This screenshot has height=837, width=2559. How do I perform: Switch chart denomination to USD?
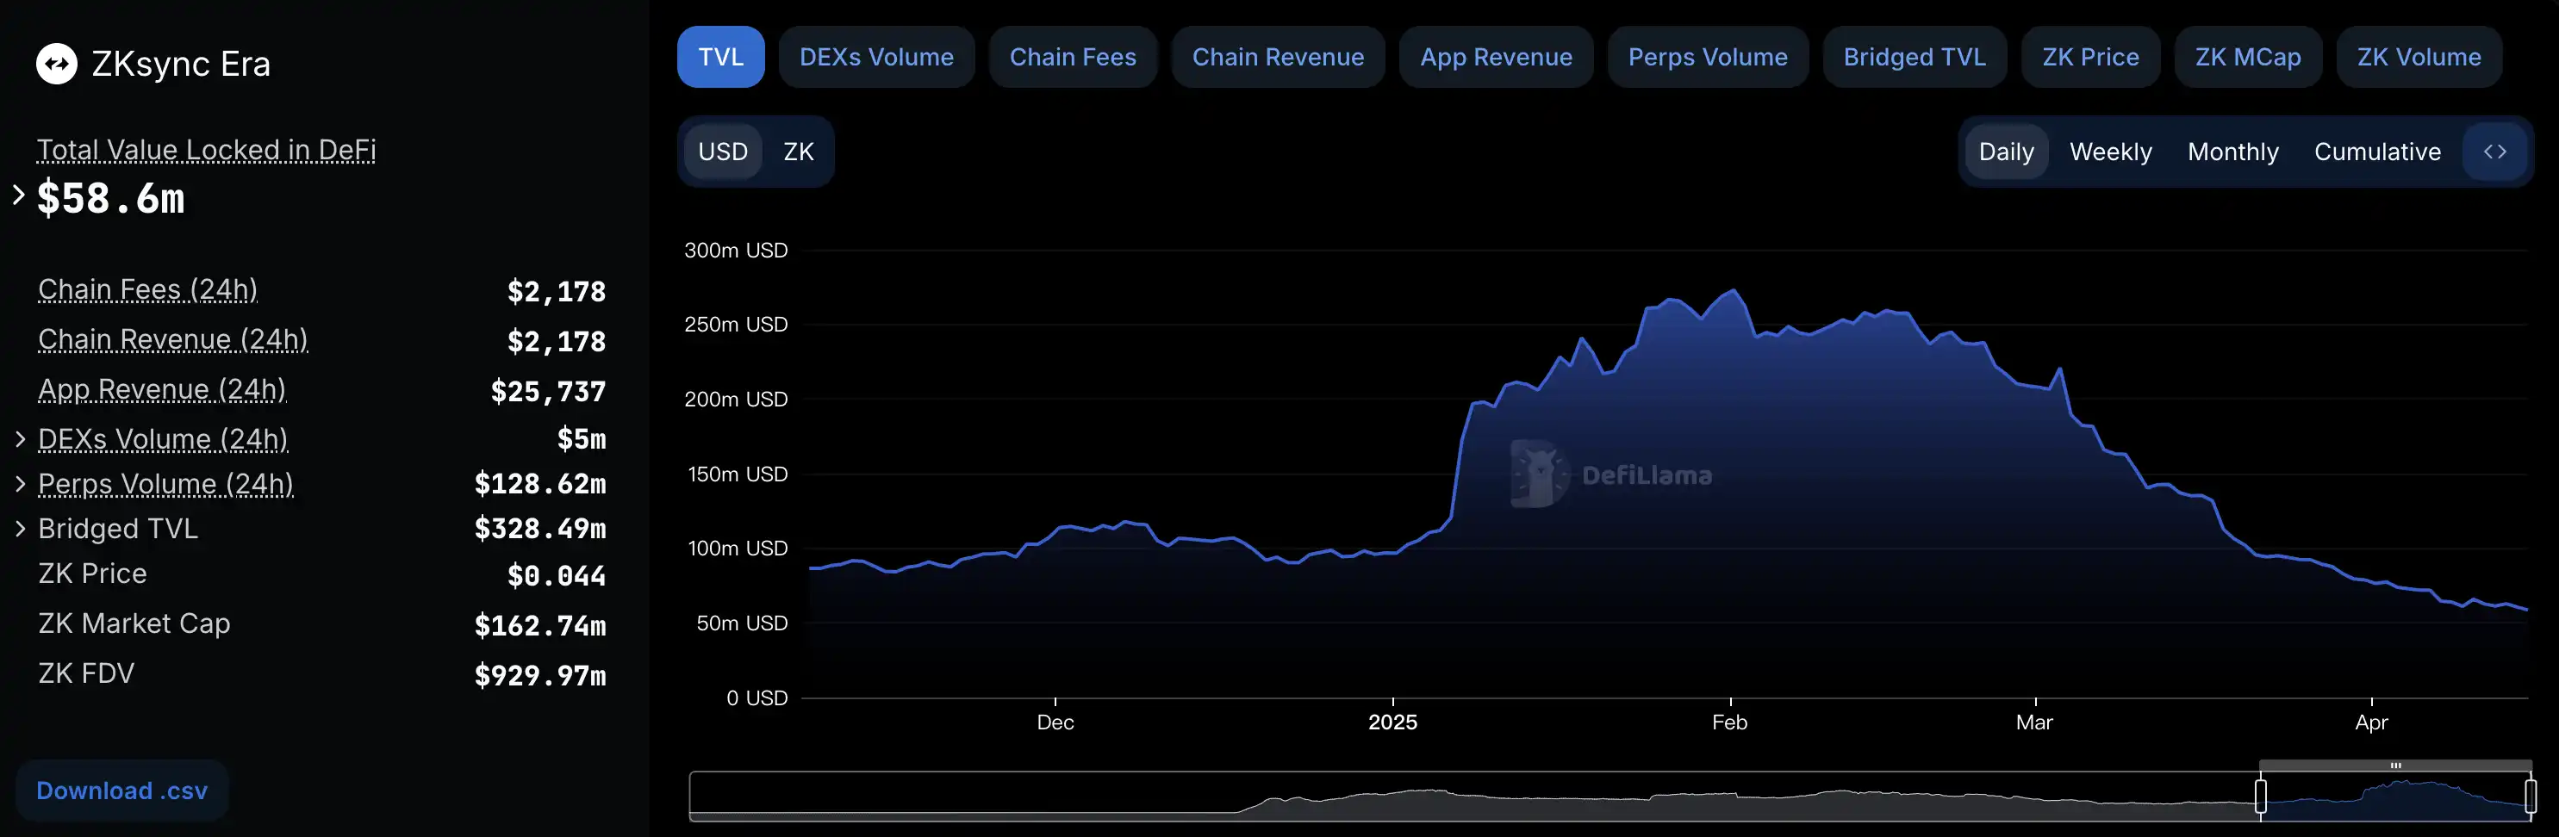click(722, 152)
